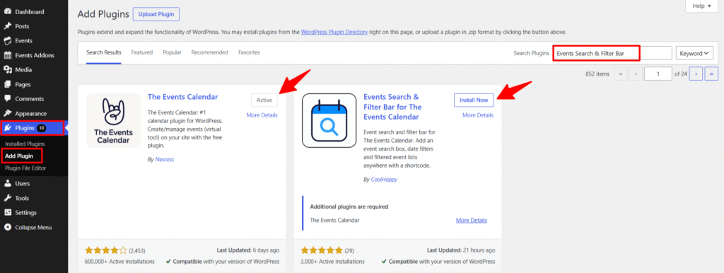
Task: Click the Comments bubble icon
Action: tap(7, 99)
